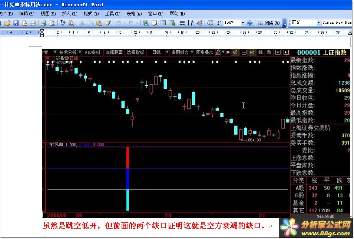Click the Drawing toolbar icon

coord(199,23)
